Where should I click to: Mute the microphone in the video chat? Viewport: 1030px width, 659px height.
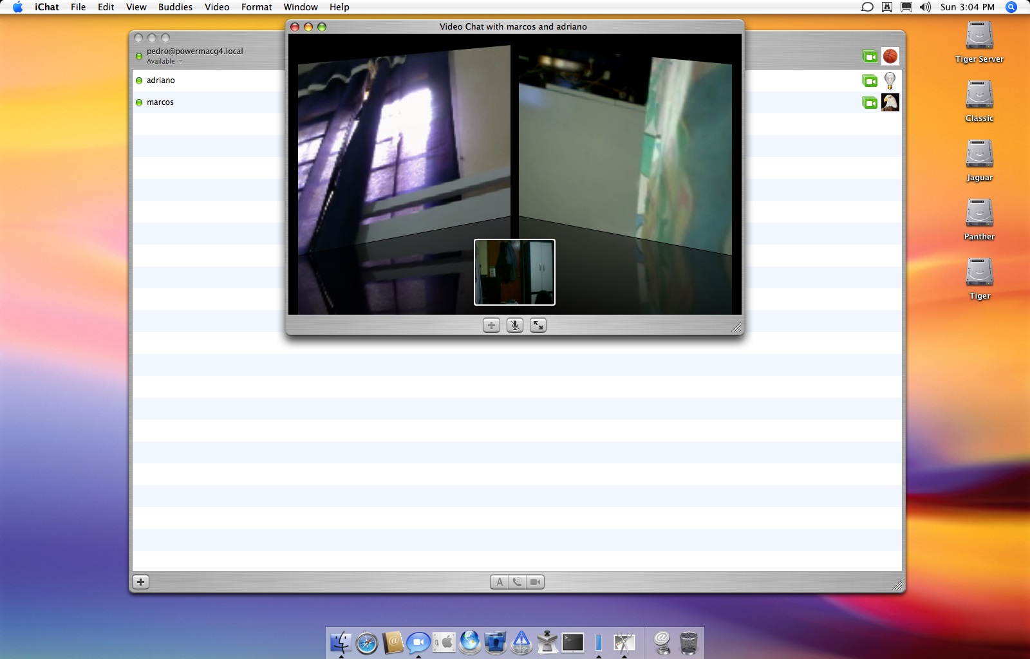click(514, 326)
